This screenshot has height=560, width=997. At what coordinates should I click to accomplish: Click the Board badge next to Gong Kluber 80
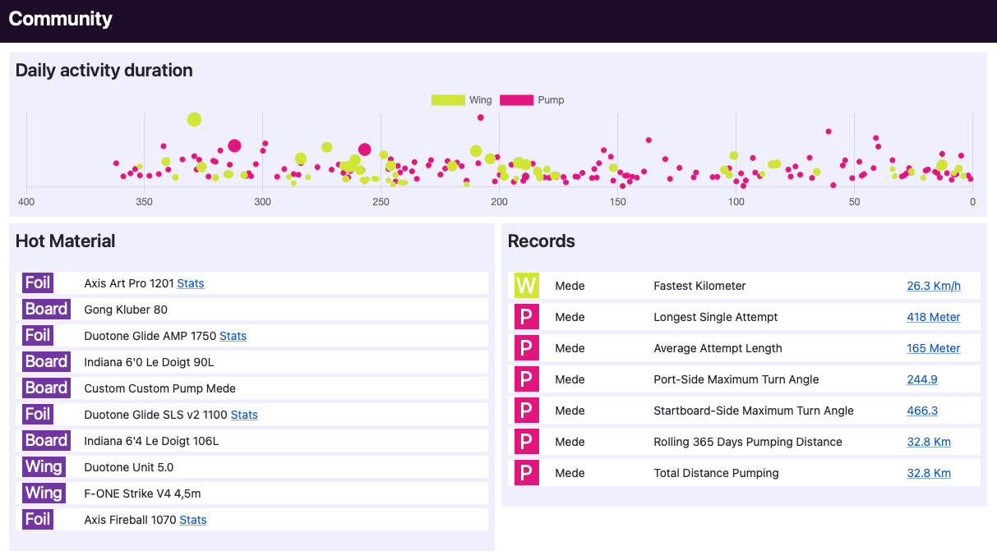pos(46,310)
